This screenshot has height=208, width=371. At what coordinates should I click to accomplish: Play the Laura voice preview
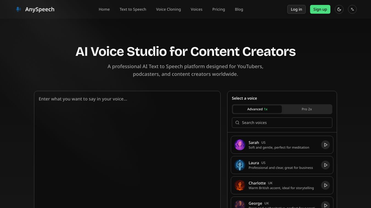325,165
